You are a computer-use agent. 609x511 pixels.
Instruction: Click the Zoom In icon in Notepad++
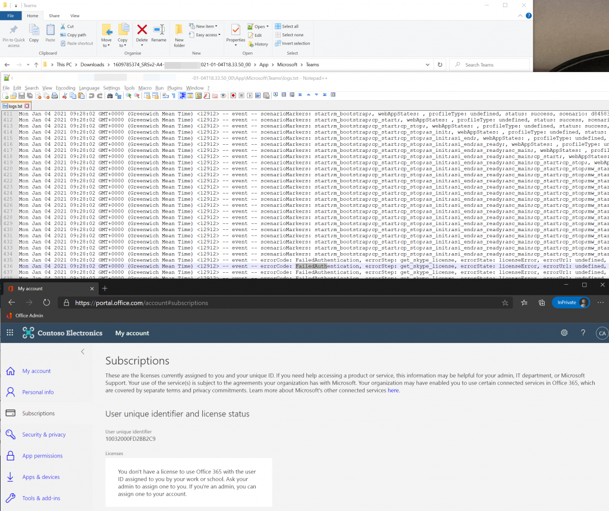coord(128,96)
